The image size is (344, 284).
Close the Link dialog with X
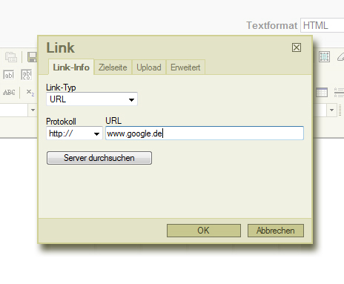point(297,47)
